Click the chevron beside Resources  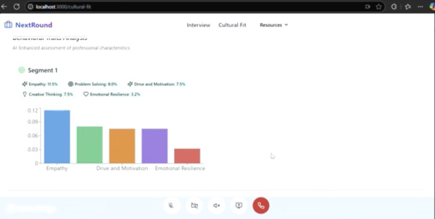(x=286, y=25)
